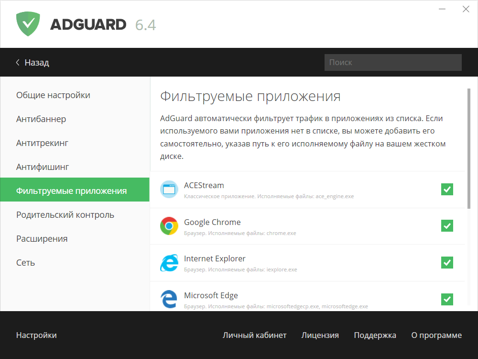Open Настройки in the footer
The width and height of the screenshot is (478, 359).
(x=36, y=335)
